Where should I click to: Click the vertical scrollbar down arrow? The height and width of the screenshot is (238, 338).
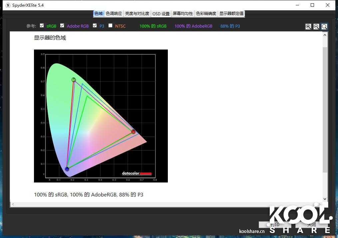[325, 199]
